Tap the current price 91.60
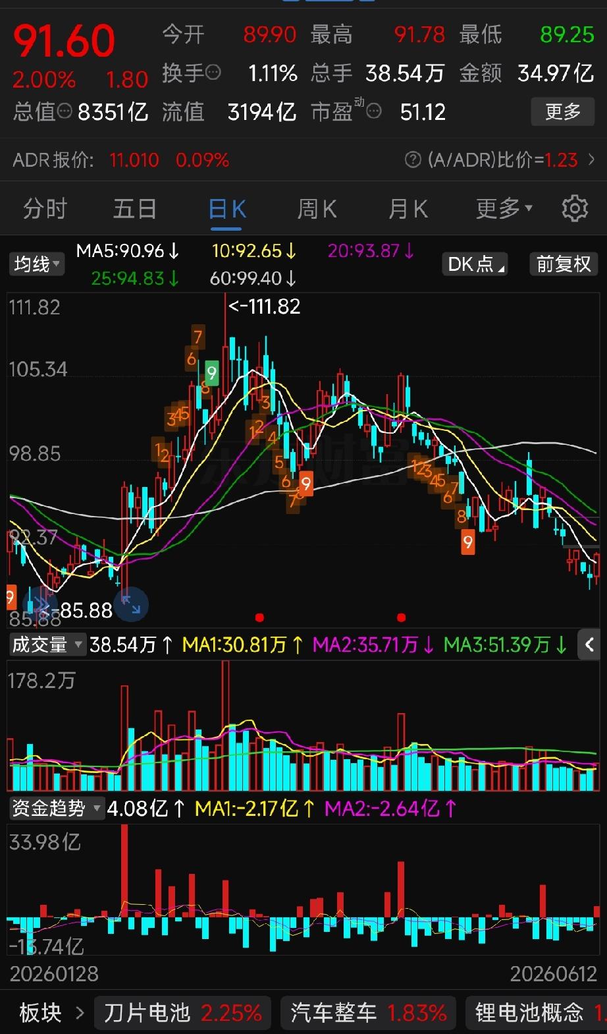 coord(64,41)
